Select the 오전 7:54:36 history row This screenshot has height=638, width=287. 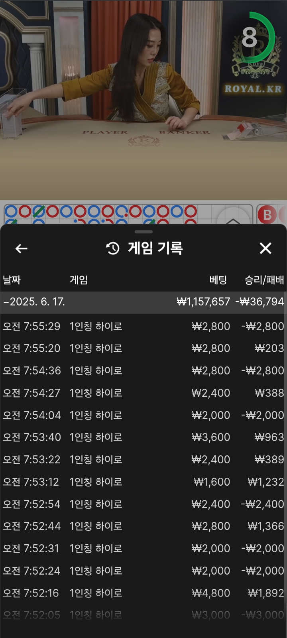point(143,371)
